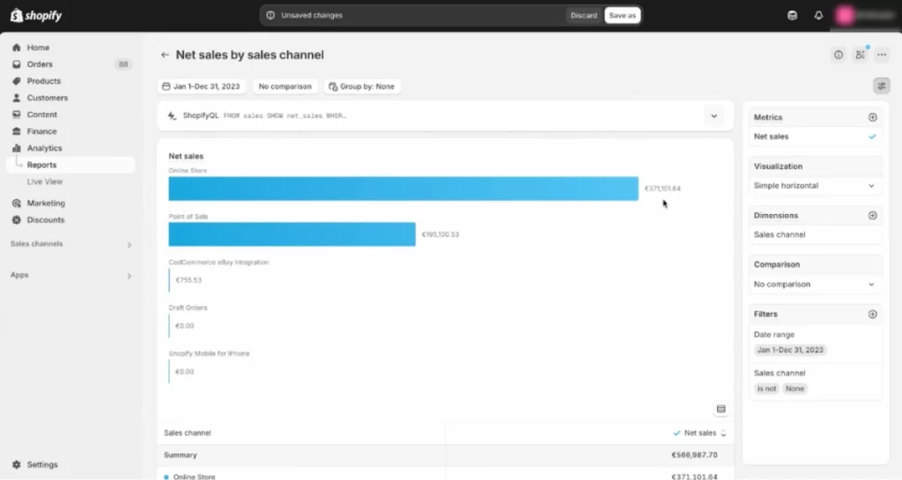The image size is (902, 480).
Task: Toggle the Net sales metric checkmark
Action: (872, 137)
